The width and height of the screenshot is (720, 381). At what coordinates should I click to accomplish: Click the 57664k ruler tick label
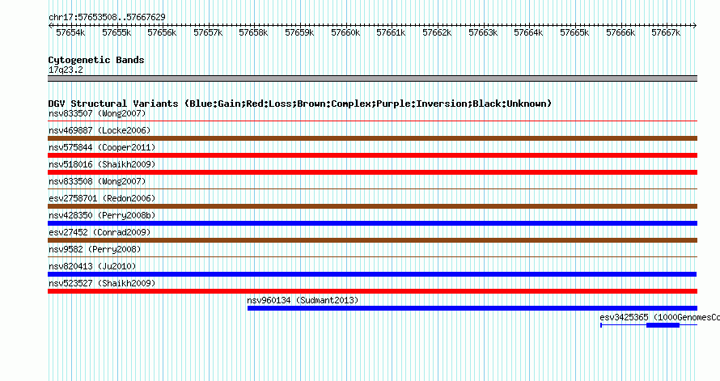coord(528,32)
